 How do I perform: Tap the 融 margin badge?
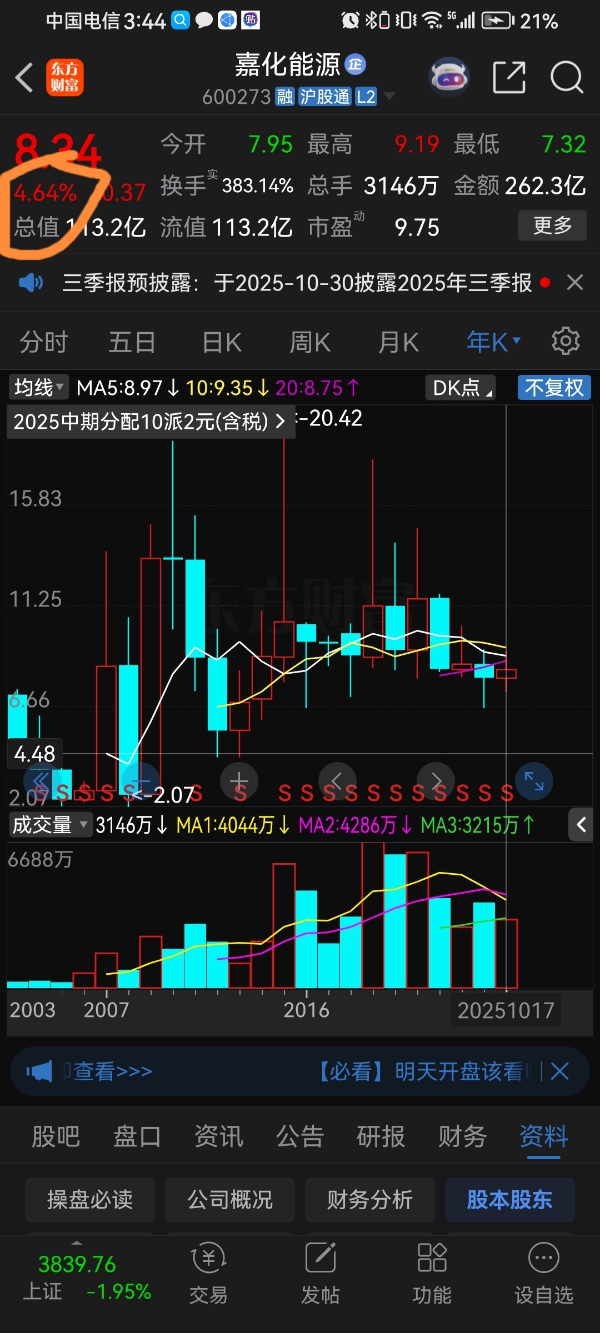pyautogui.click(x=285, y=97)
